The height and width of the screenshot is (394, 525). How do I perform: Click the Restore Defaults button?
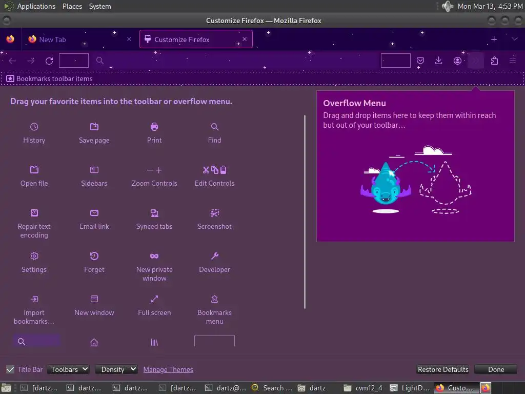[x=443, y=369]
